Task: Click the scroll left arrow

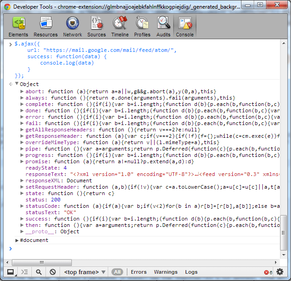Action: 7,262
